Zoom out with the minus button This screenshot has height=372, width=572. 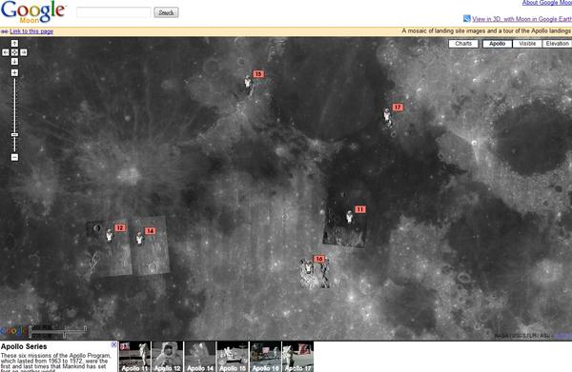14,157
